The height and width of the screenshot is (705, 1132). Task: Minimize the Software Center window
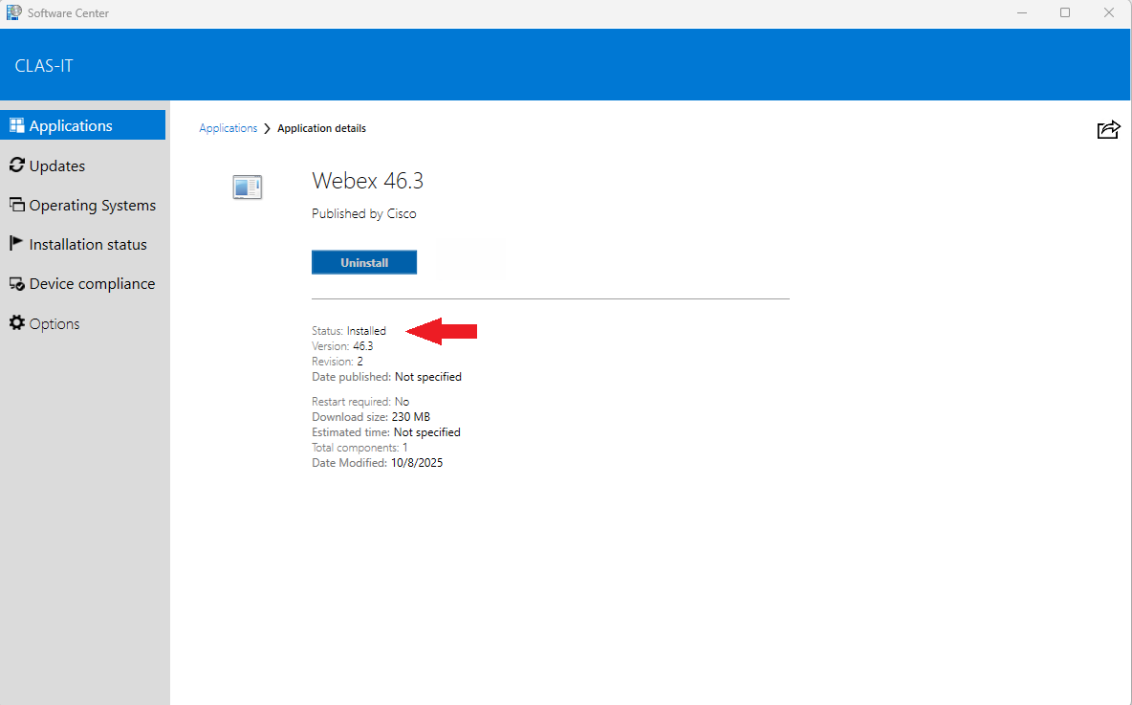pos(1021,13)
